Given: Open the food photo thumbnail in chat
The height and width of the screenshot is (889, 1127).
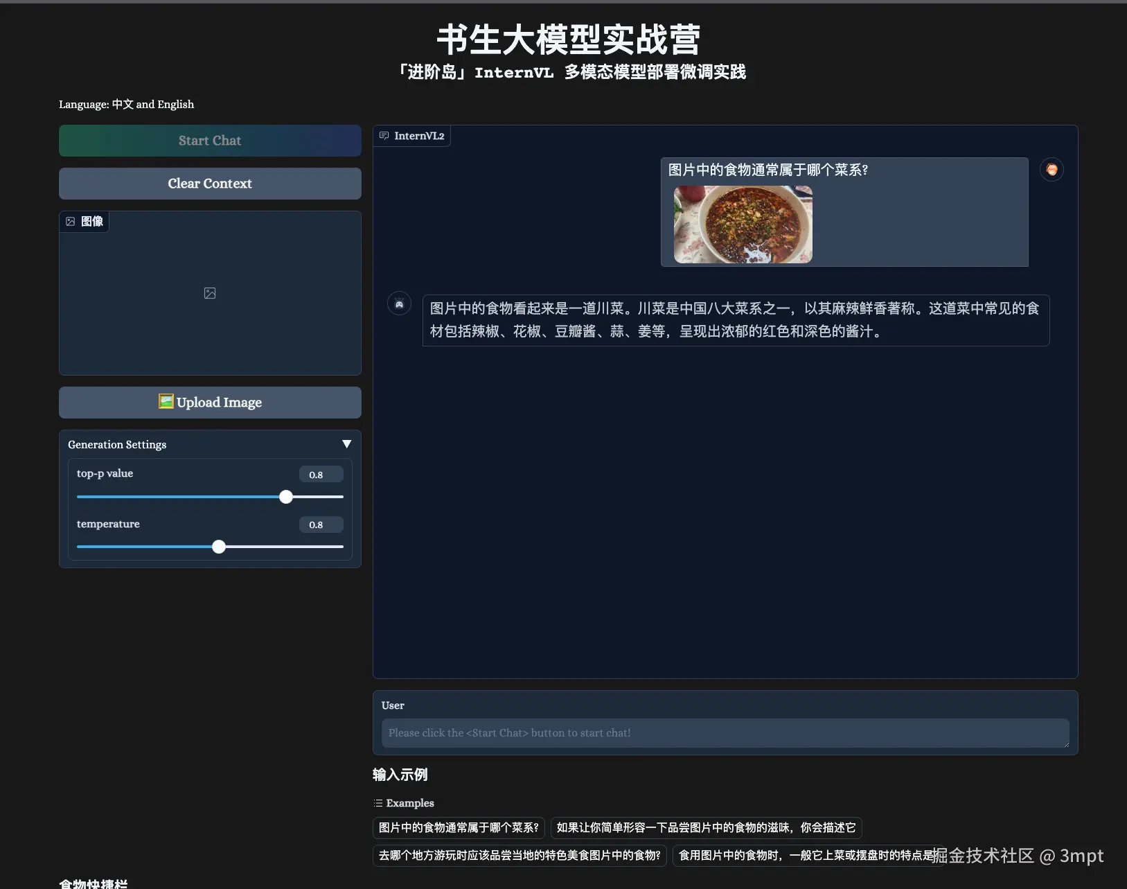Looking at the screenshot, I should point(743,225).
